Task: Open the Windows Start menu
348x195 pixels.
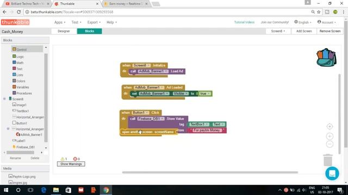Action: coord(6,190)
